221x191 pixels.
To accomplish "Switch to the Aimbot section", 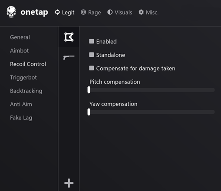I will [20, 51].
